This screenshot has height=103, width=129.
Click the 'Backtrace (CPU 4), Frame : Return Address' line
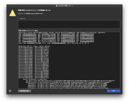point(34,46)
